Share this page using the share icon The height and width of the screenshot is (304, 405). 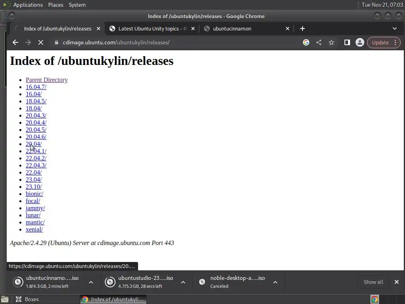pyautogui.click(x=319, y=42)
